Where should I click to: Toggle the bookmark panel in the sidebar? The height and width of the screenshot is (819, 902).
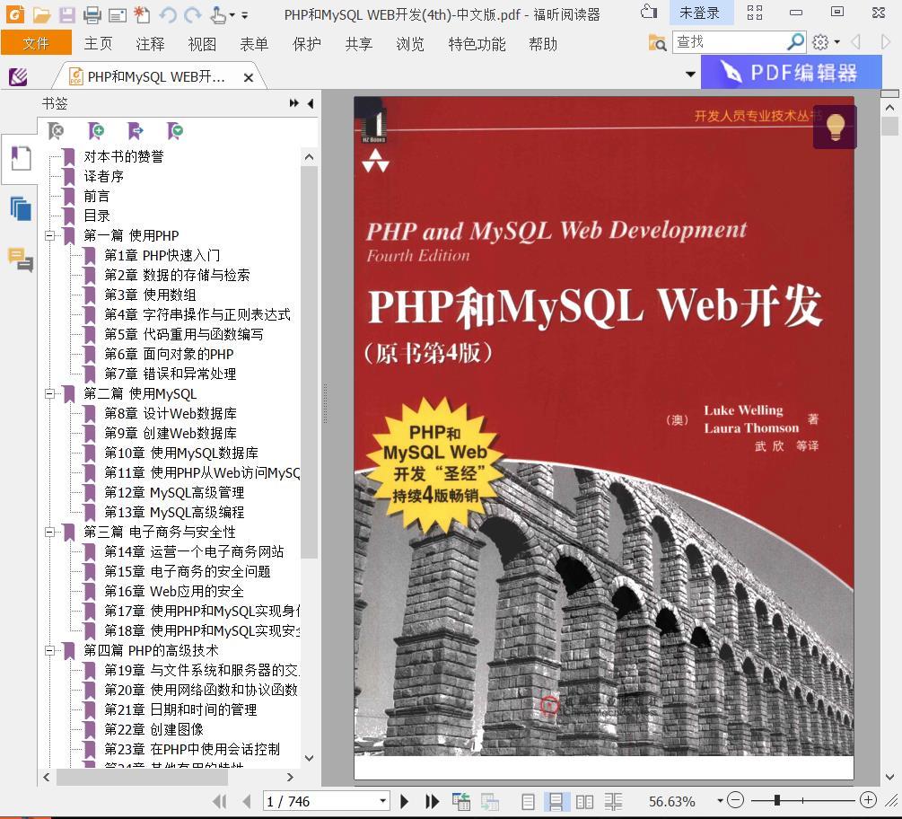point(21,158)
